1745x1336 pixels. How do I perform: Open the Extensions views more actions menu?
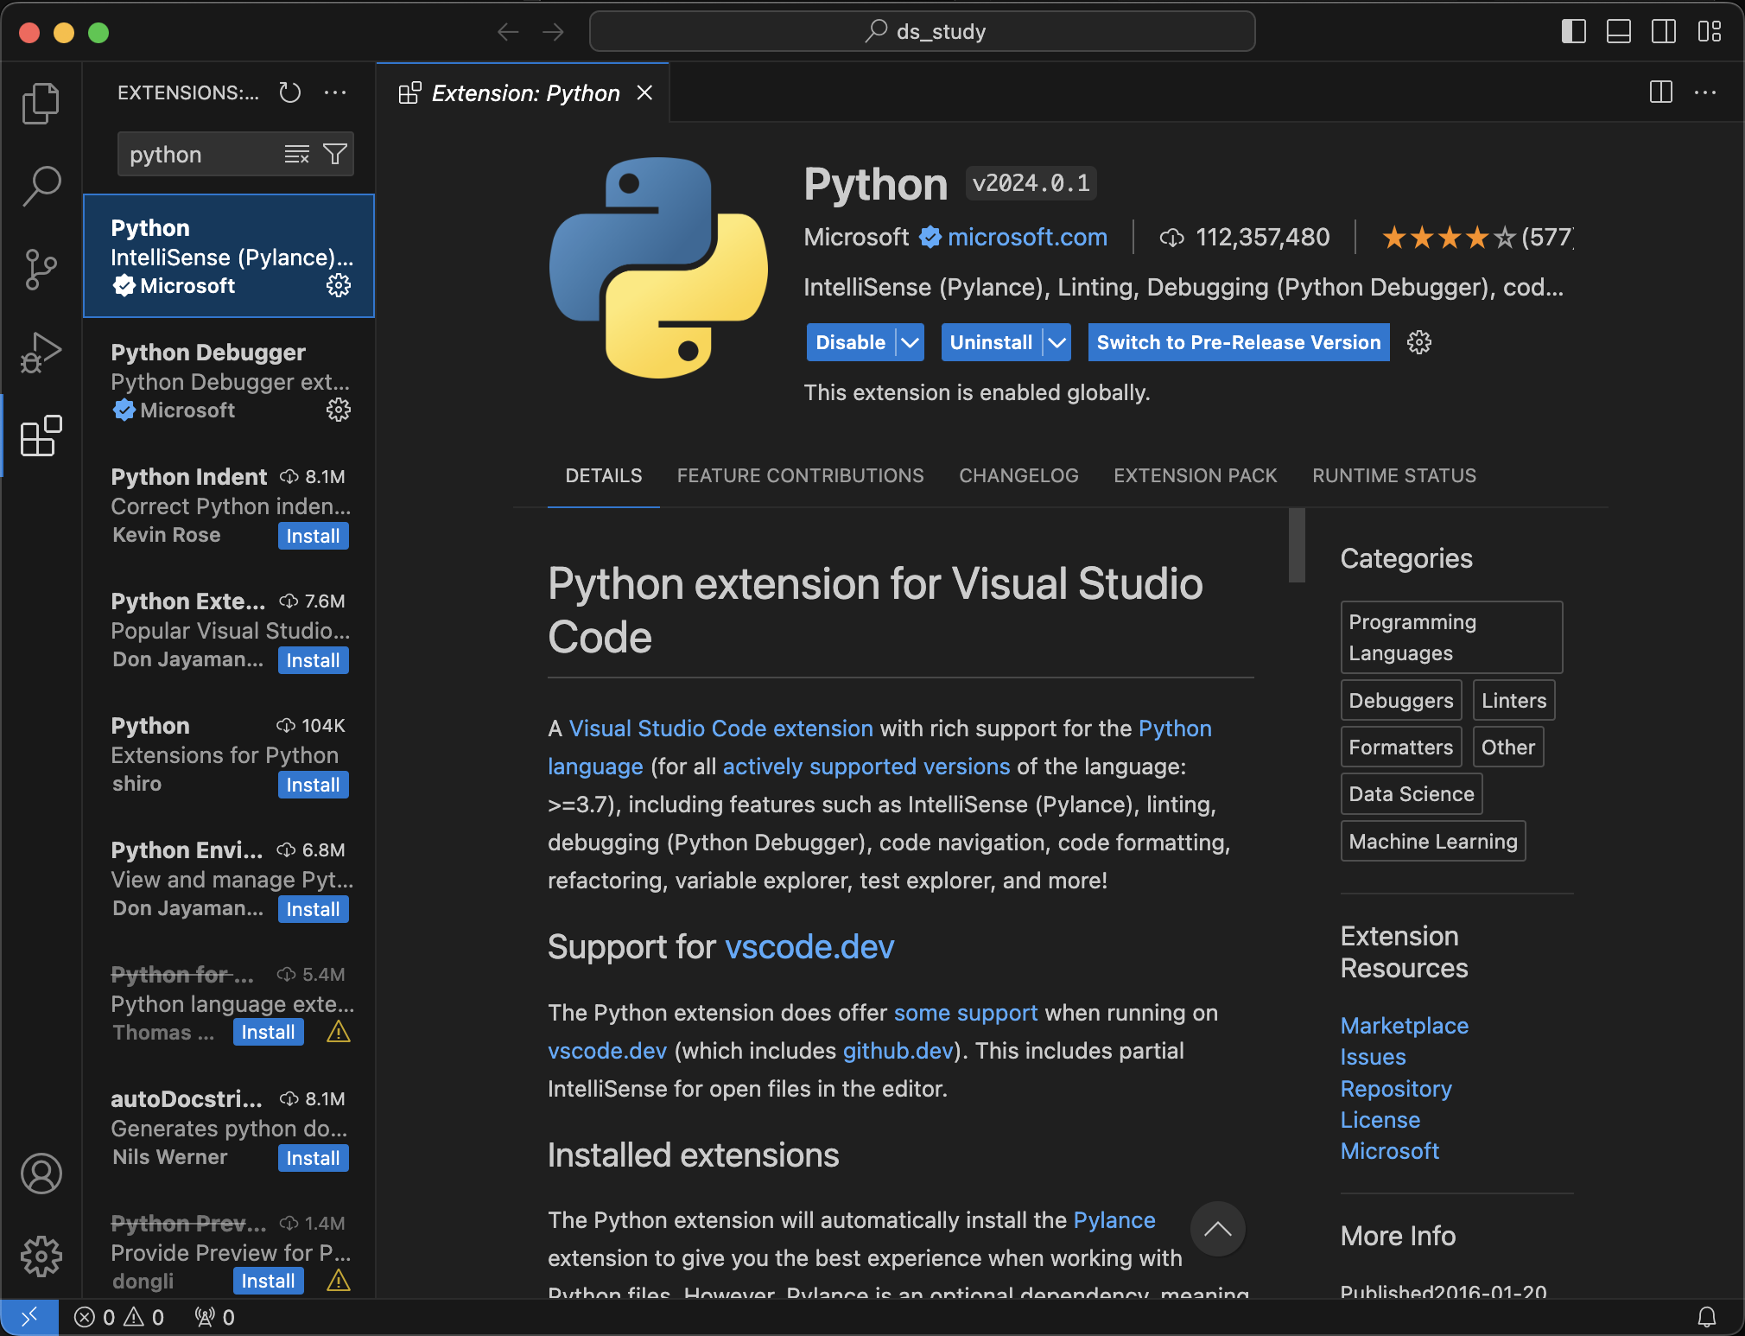[x=335, y=92]
